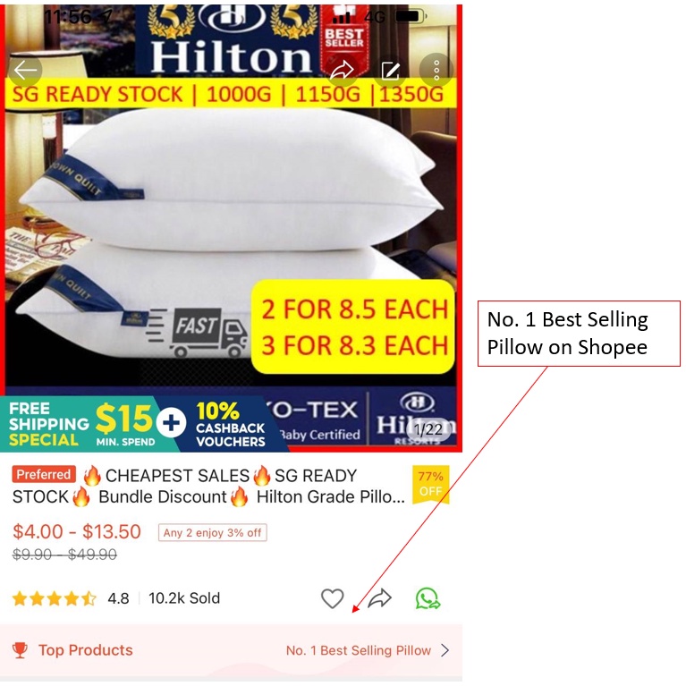Tap the 77% OFF discount ribbon
Image resolution: width=686 pixels, height=686 pixels.
[430, 484]
